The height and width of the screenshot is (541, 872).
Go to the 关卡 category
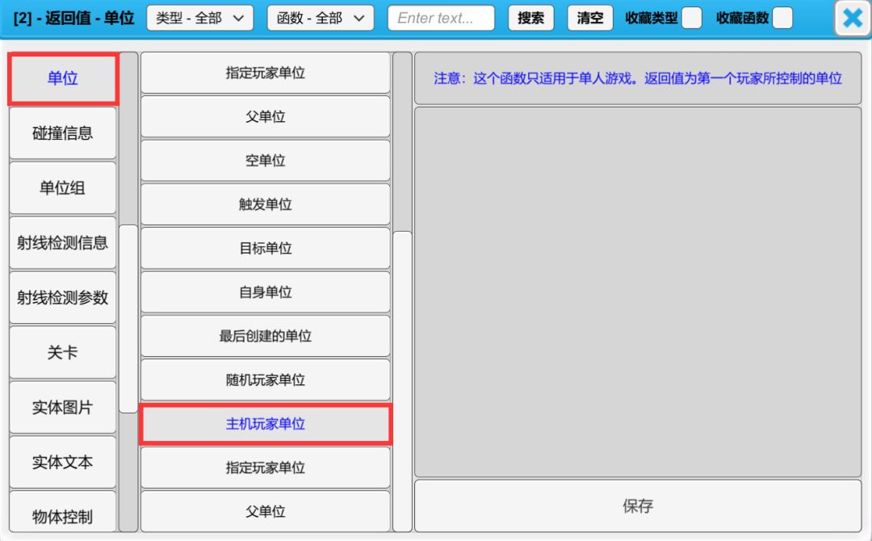coord(63,352)
